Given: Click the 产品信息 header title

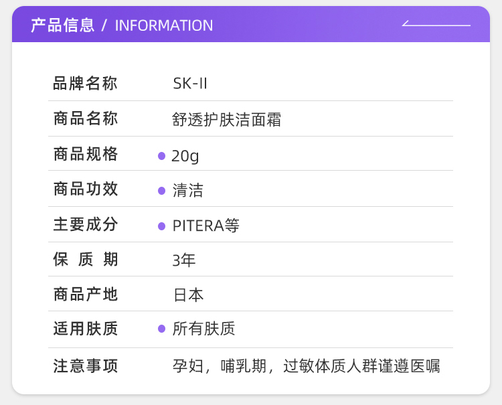Looking at the screenshot, I should [62, 25].
